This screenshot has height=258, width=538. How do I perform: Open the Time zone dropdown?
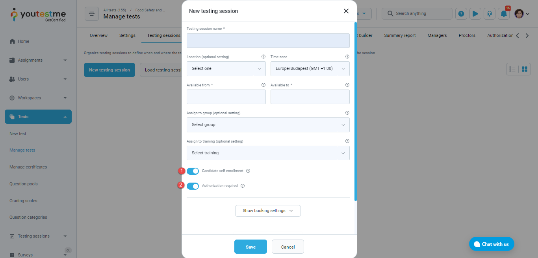pos(310,69)
